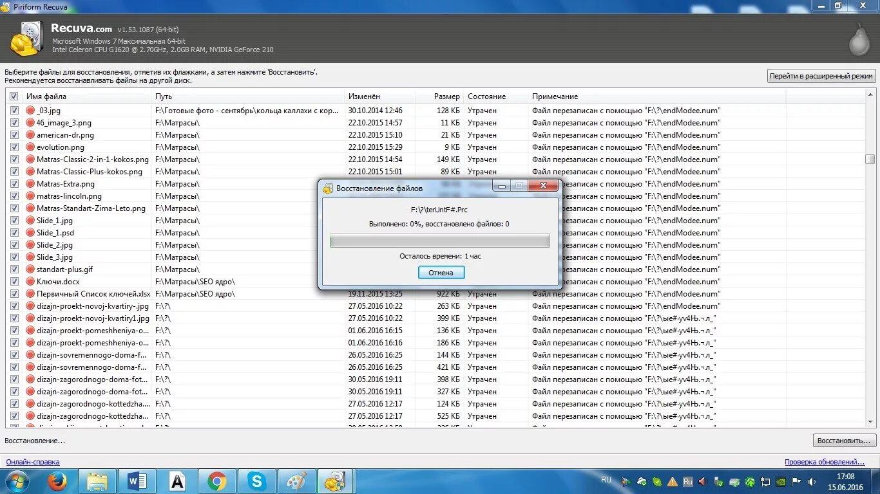
Task: Click the date 26.05.2016 16:25 for the 421 КБ file
Action: 375,367
